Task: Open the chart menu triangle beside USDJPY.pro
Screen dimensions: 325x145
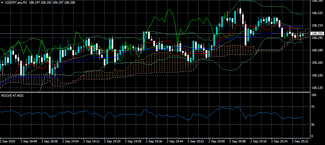Action: [2, 3]
